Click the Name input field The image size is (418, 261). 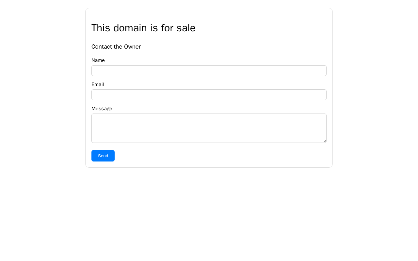point(209,71)
